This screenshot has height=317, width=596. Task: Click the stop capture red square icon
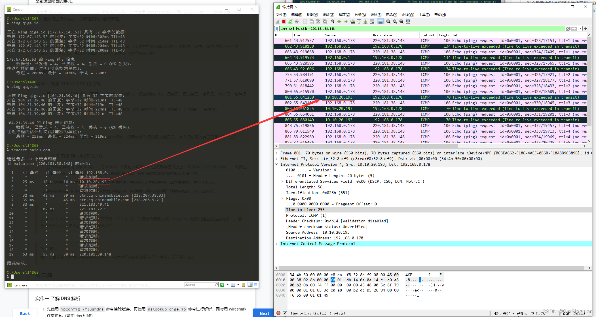click(284, 22)
